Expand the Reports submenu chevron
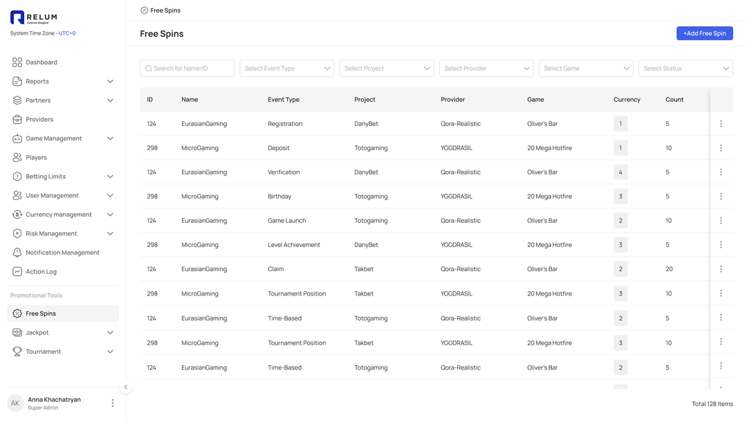The width and height of the screenshot is (747, 422). (x=110, y=82)
